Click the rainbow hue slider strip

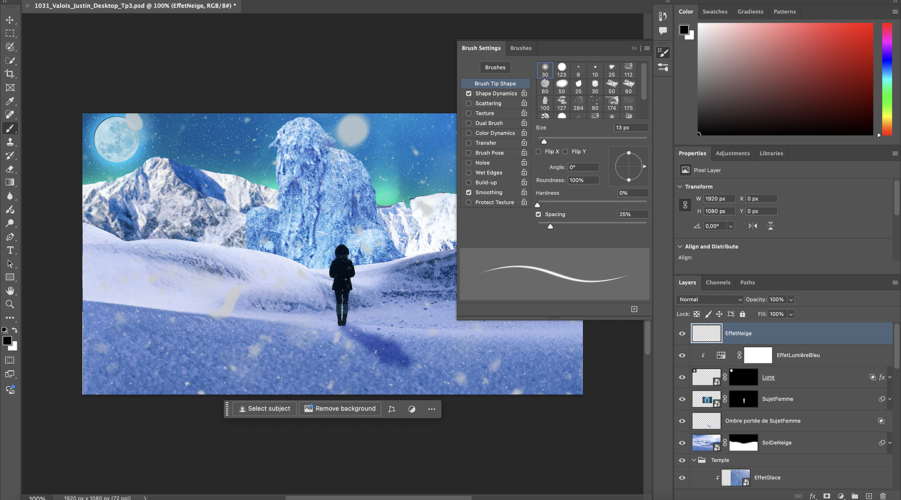(887, 78)
